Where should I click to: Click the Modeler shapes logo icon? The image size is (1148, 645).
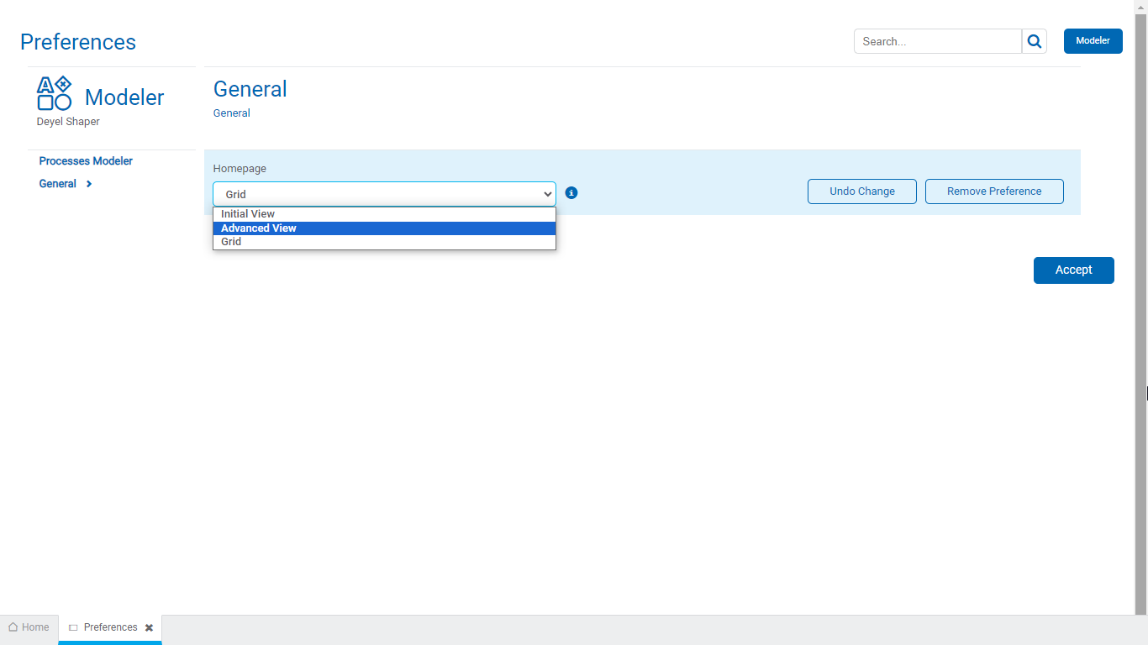click(55, 93)
